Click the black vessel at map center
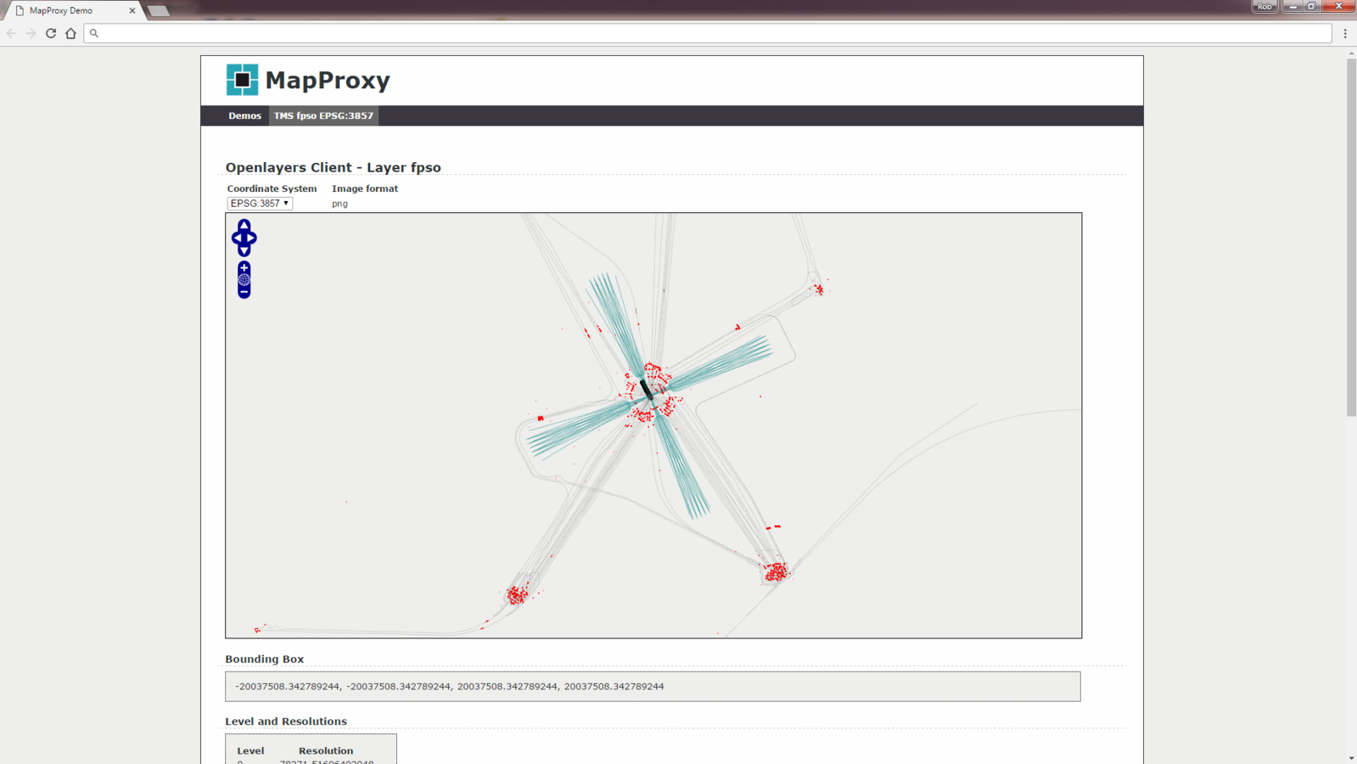This screenshot has width=1357, height=764. click(x=647, y=390)
